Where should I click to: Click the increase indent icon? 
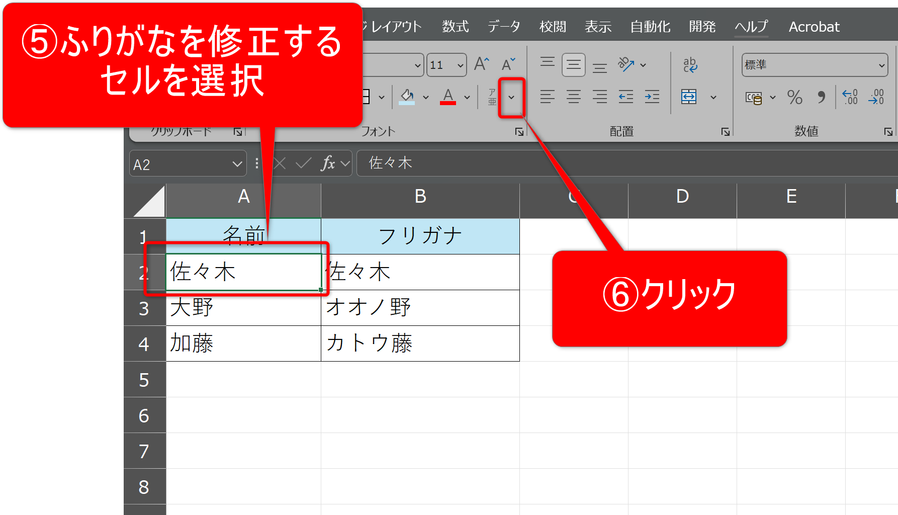click(x=652, y=97)
